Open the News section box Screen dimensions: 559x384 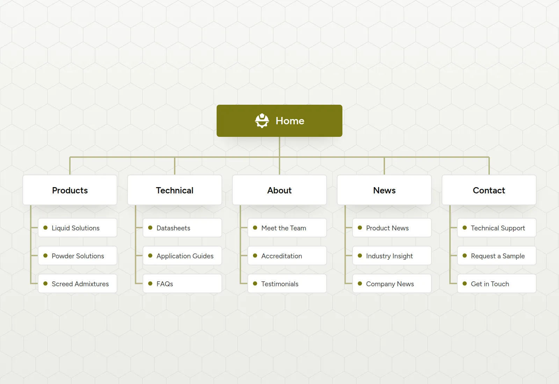384,190
